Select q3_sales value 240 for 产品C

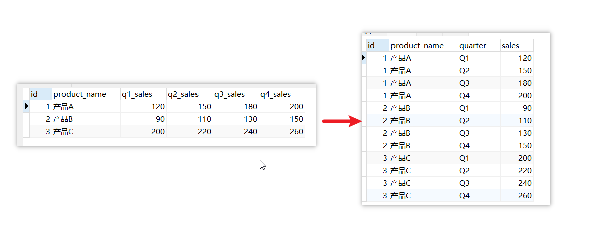(236, 131)
